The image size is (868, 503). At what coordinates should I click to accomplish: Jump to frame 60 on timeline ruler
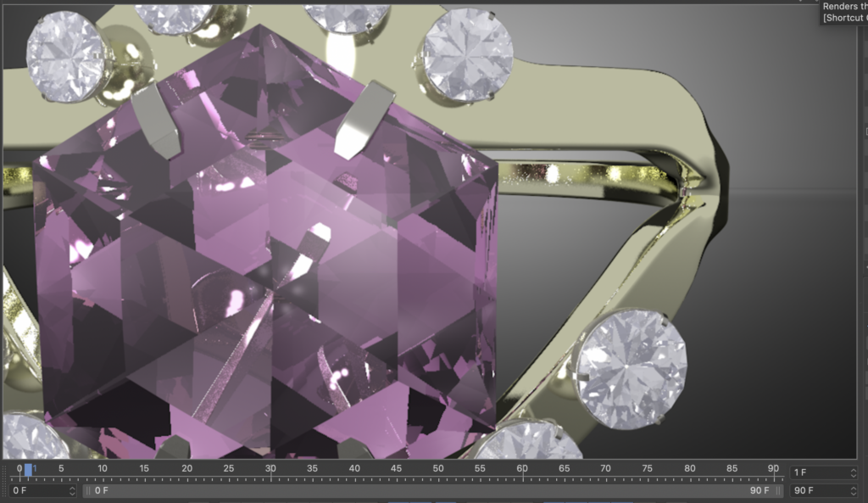(x=522, y=470)
